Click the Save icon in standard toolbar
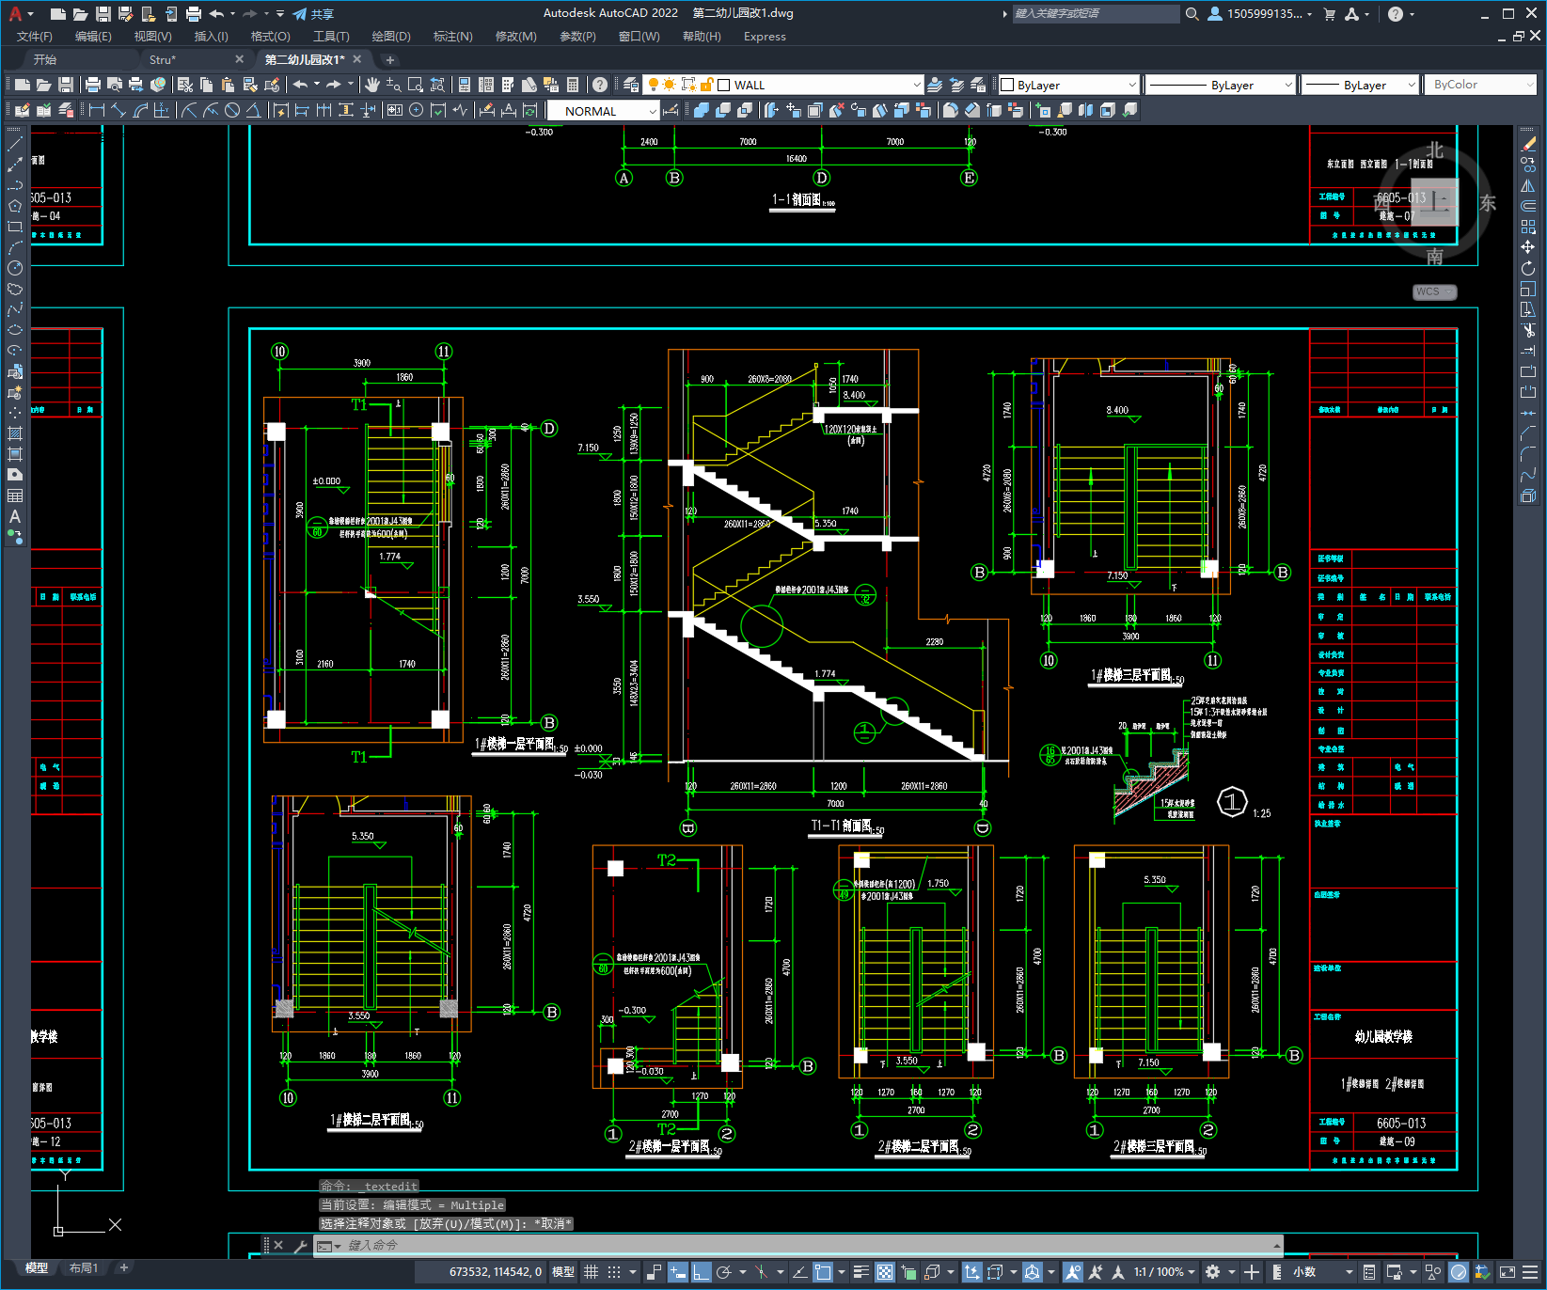Viewport: 1547px width, 1290px height. [x=65, y=85]
